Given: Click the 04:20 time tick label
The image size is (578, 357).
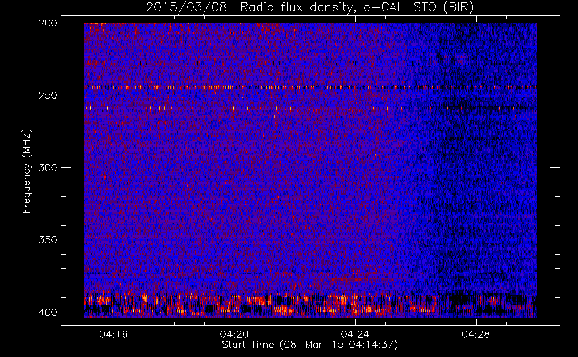Looking at the screenshot, I should point(234,334).
